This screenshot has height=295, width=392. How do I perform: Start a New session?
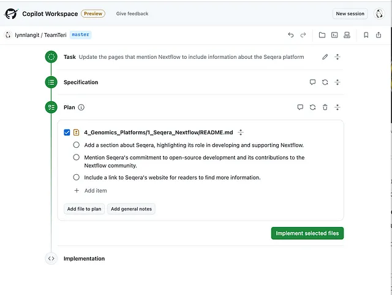(x=350, y=13)
